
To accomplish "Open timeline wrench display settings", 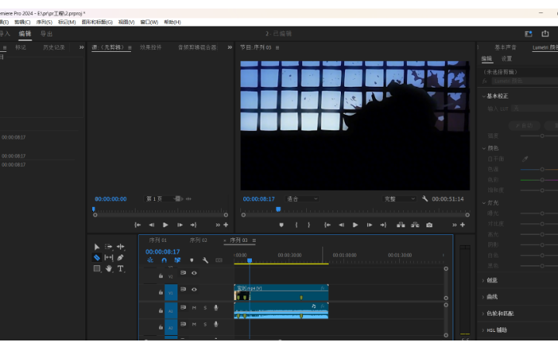I will [x=205, y=261].
